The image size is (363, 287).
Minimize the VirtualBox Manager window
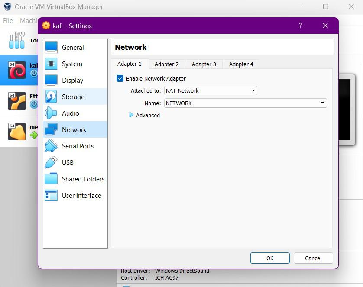[301, 6]
